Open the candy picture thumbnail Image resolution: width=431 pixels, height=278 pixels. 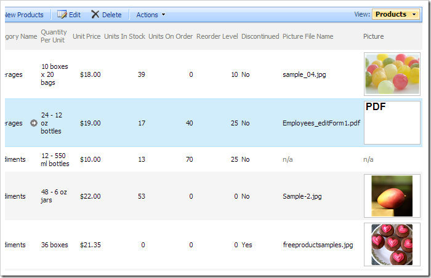click(x=392, y=74)
